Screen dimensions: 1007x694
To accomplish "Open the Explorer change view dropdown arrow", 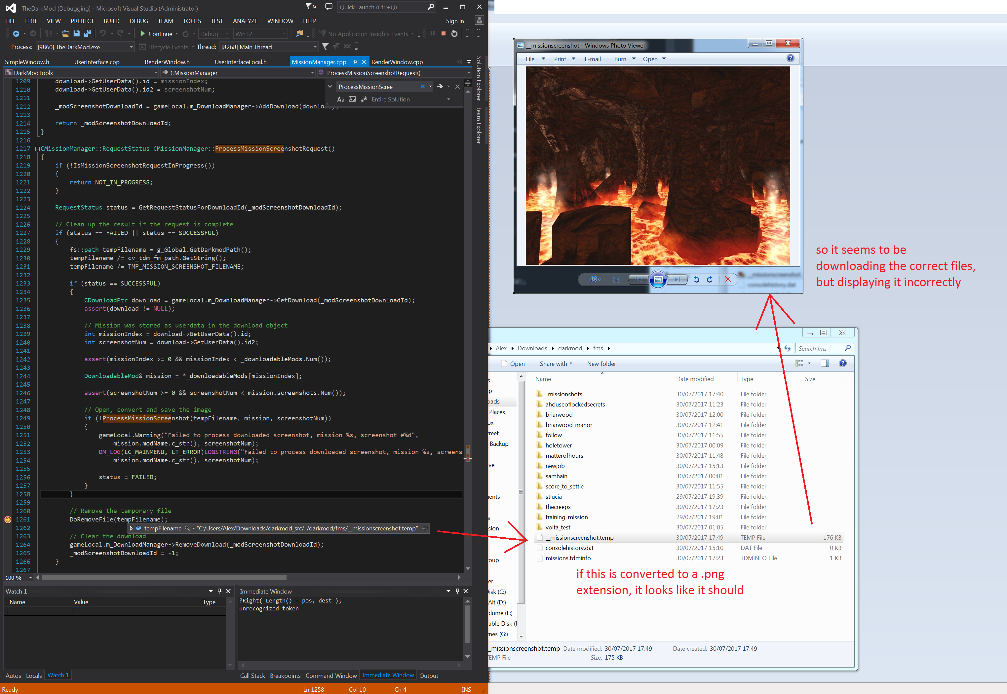I will [809, 364].
